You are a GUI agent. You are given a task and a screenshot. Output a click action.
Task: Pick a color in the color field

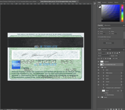click(x=111, y=13)
